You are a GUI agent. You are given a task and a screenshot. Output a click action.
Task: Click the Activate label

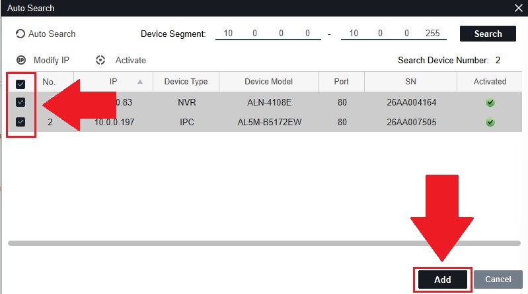131,60
